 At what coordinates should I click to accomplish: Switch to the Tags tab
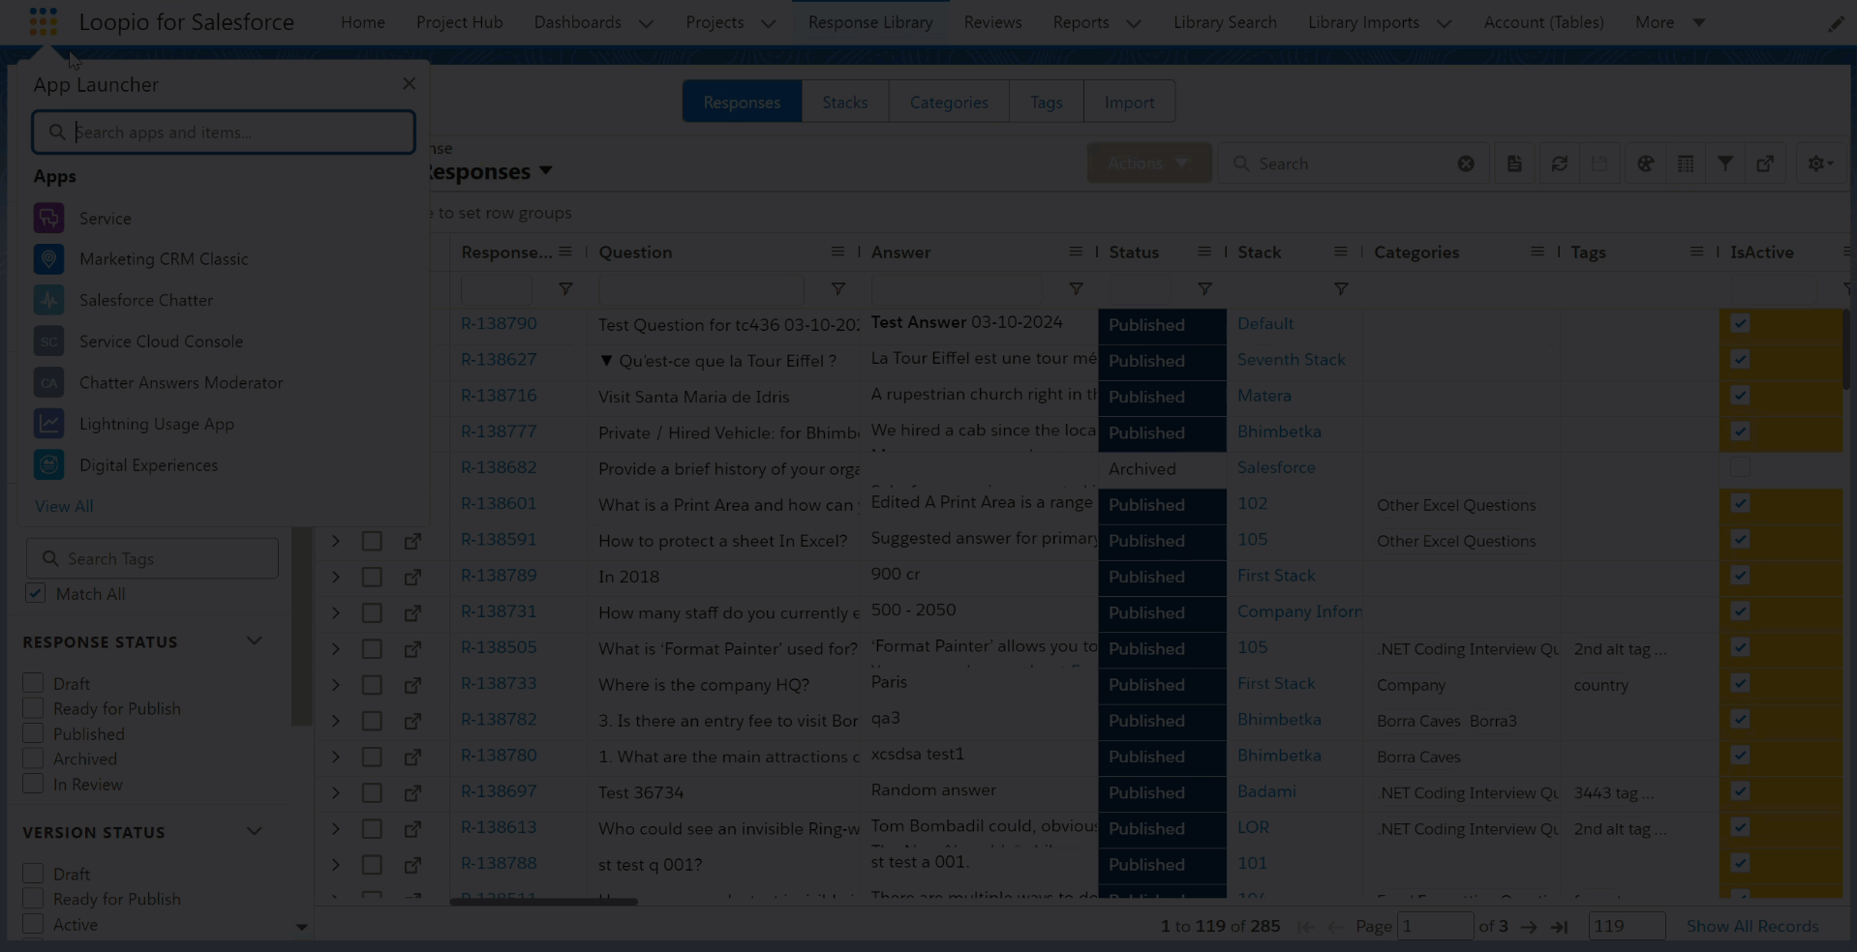[x=1046, y=102]
